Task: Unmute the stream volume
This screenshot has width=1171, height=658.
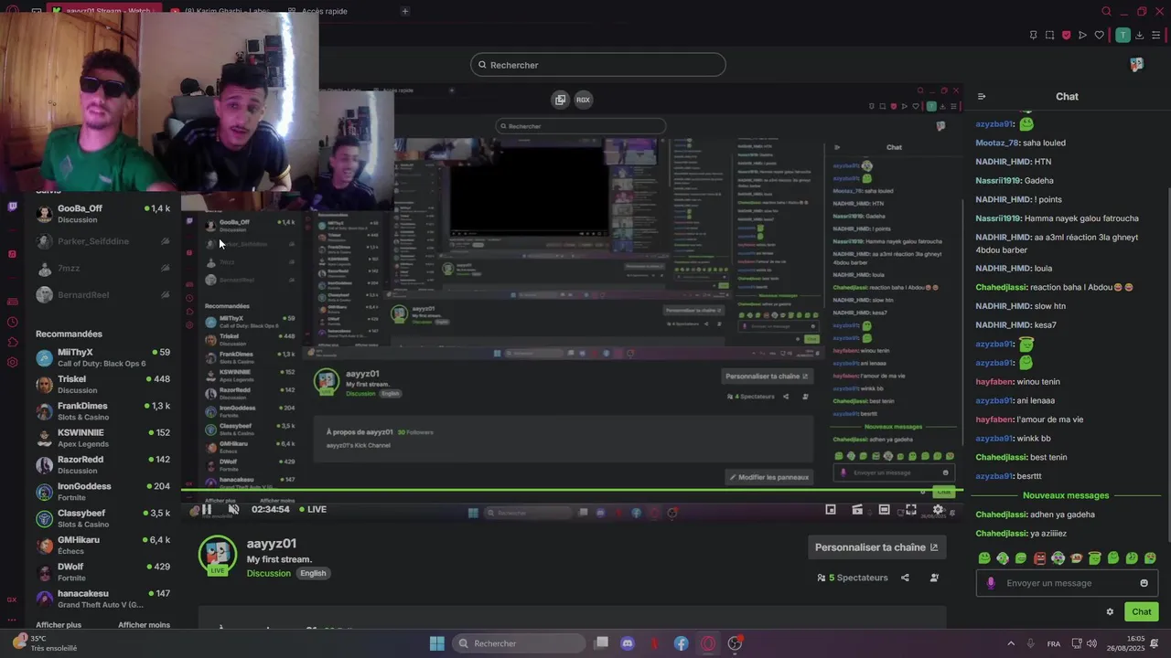Action: pyautogui.click(x=233, y=510)
